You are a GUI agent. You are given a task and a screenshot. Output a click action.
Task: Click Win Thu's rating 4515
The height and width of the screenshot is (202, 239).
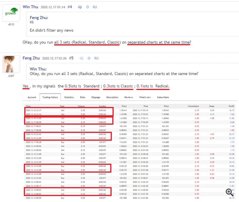pos(11,25)
